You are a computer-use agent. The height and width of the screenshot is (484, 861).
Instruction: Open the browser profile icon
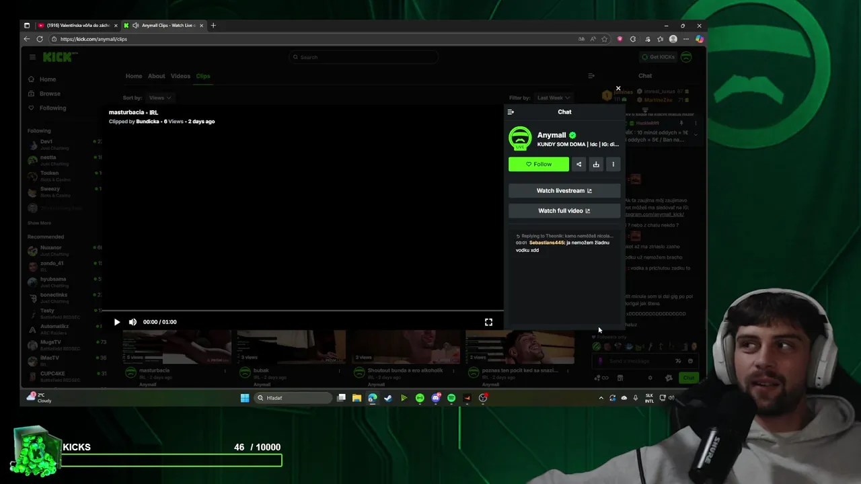[x=673, y=39]
